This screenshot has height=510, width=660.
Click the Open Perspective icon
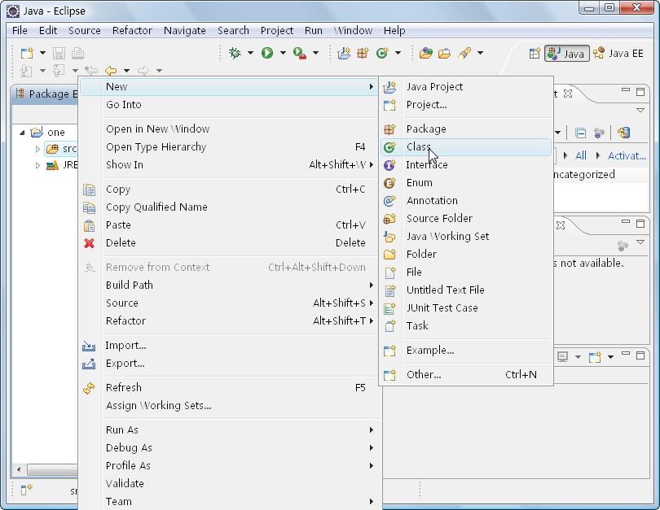[535, 53]
